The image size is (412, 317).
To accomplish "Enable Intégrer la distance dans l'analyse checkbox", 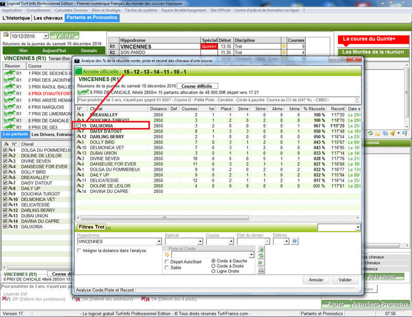I will [x=79, y=251].
